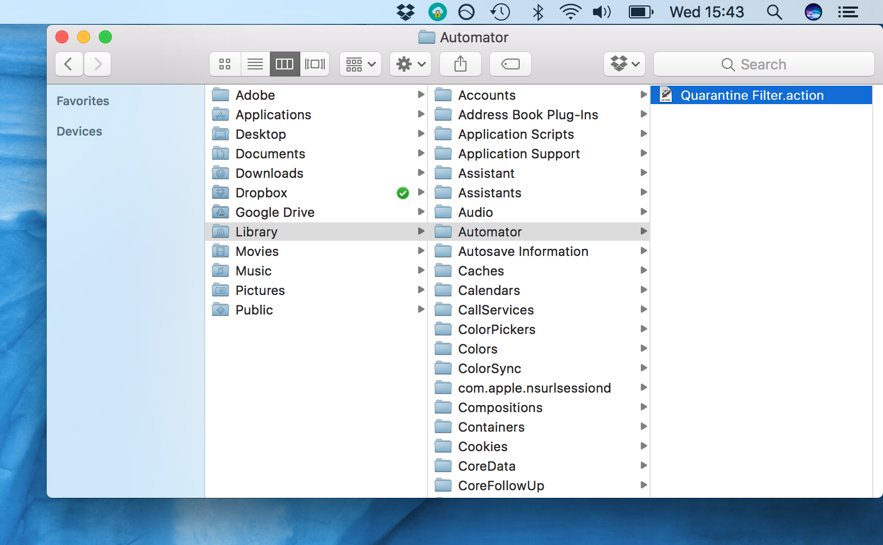
Task: Select the Google Drive folder
Action: pos(317,212)
